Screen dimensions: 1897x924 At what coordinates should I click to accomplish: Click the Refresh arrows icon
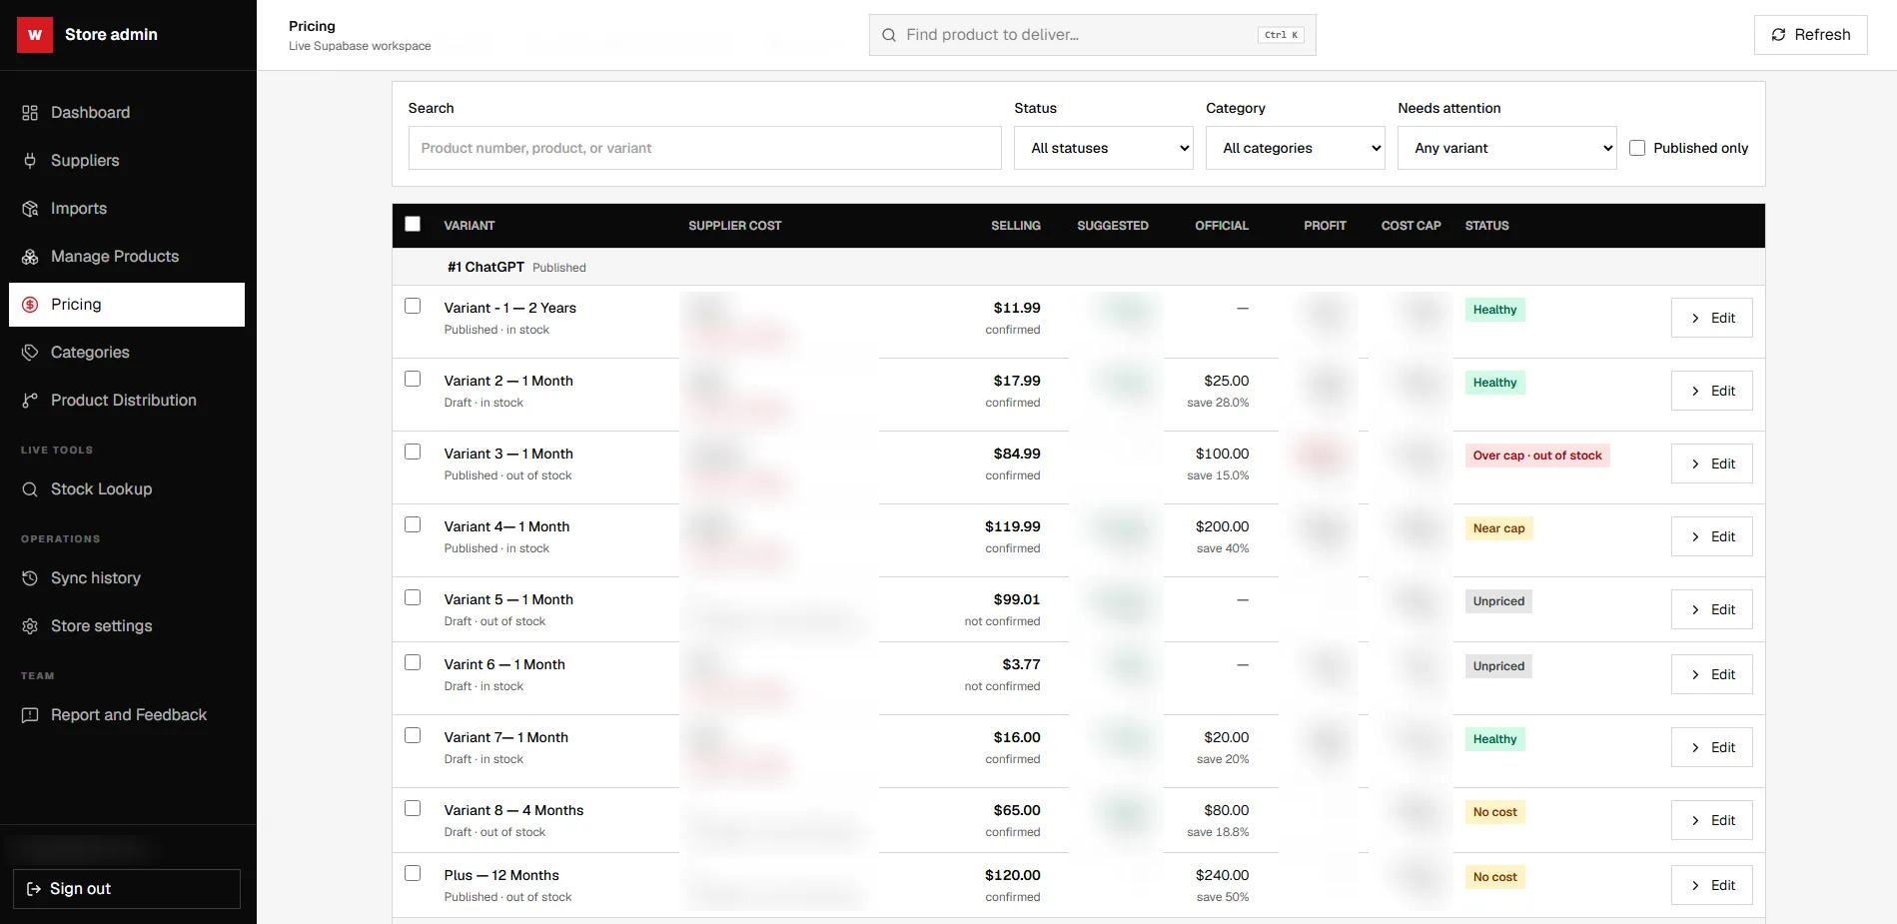tap(1778, 35)
